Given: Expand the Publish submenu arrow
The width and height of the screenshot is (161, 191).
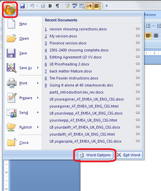Looking at the screenshot, I should (x=38, y=127).
